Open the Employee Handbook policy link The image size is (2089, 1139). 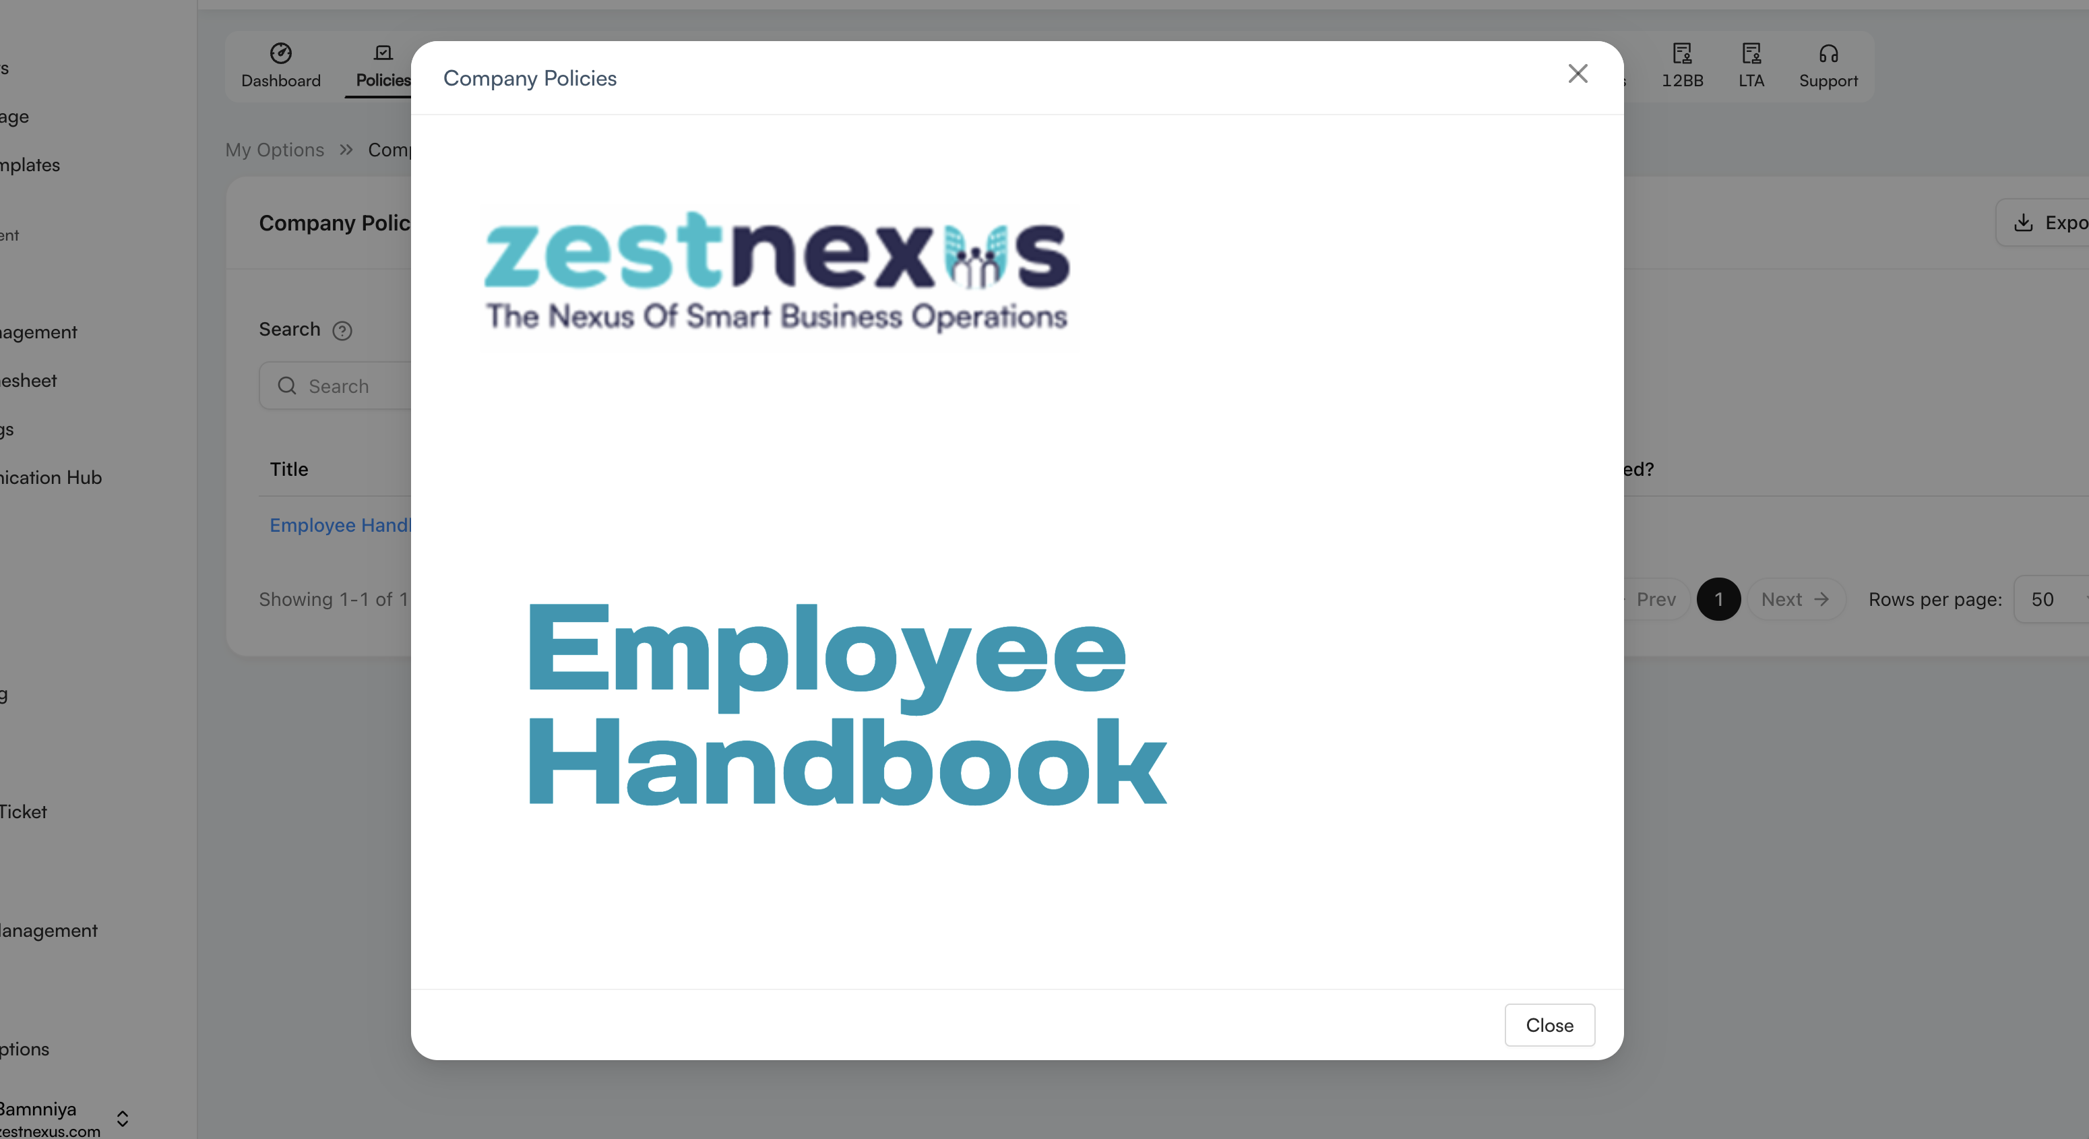pyautogui.click(x=340, y=525)
